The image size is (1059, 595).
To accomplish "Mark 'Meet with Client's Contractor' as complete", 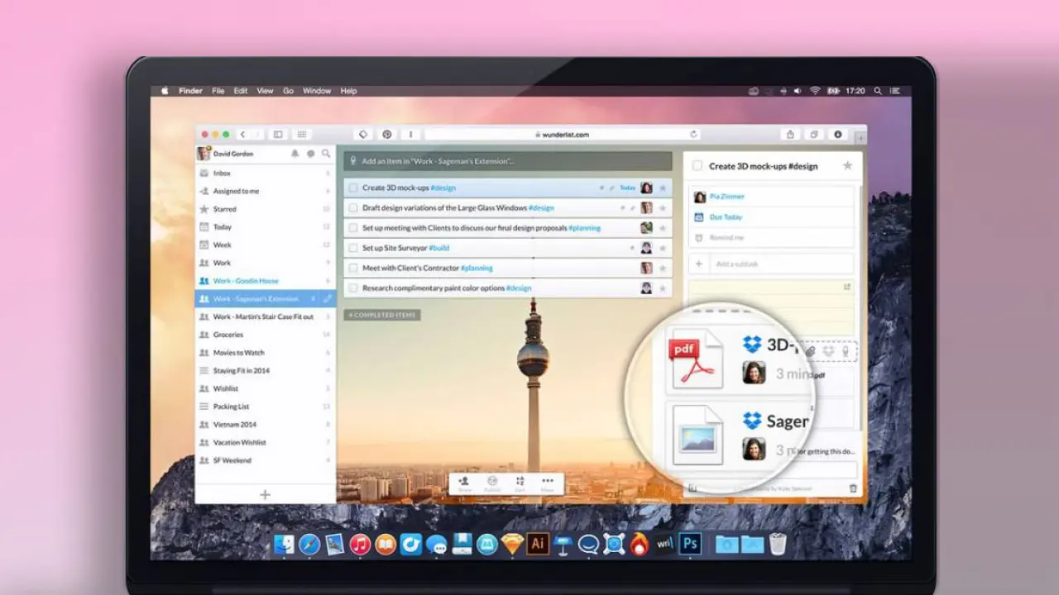I will pos(353,268).
